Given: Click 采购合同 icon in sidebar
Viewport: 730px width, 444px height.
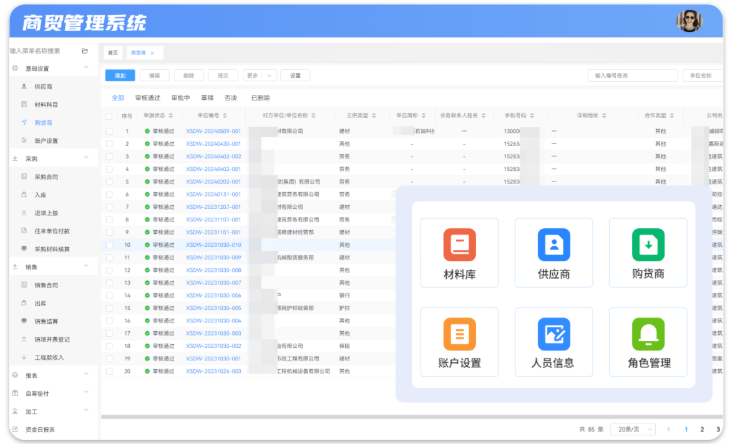Looking at the screenshot, I should click(x=24, y=176).
